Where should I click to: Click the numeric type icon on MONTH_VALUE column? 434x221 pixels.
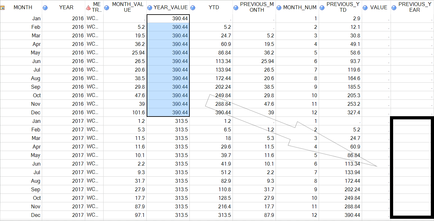(x=107, y=7)
